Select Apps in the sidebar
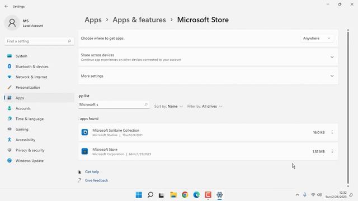Image resolution: width=358 pixels, height=201 pixels. [39, 98]
